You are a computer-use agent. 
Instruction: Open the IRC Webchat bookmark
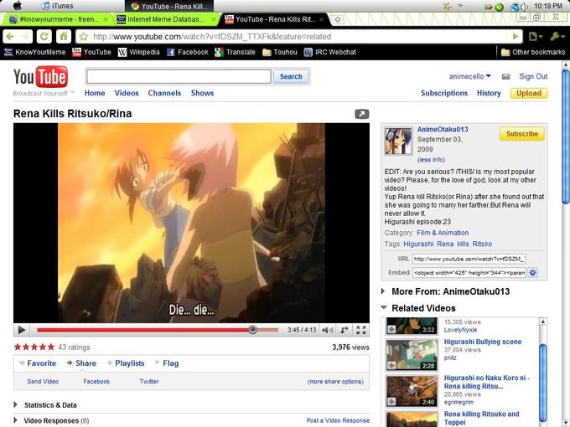tap(330, 52)
